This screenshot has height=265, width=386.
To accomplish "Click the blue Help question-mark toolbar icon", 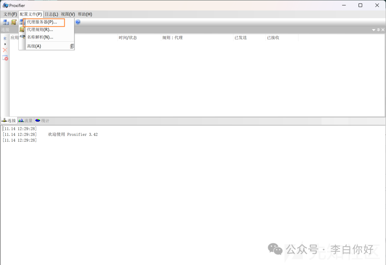I will point(78,22).
